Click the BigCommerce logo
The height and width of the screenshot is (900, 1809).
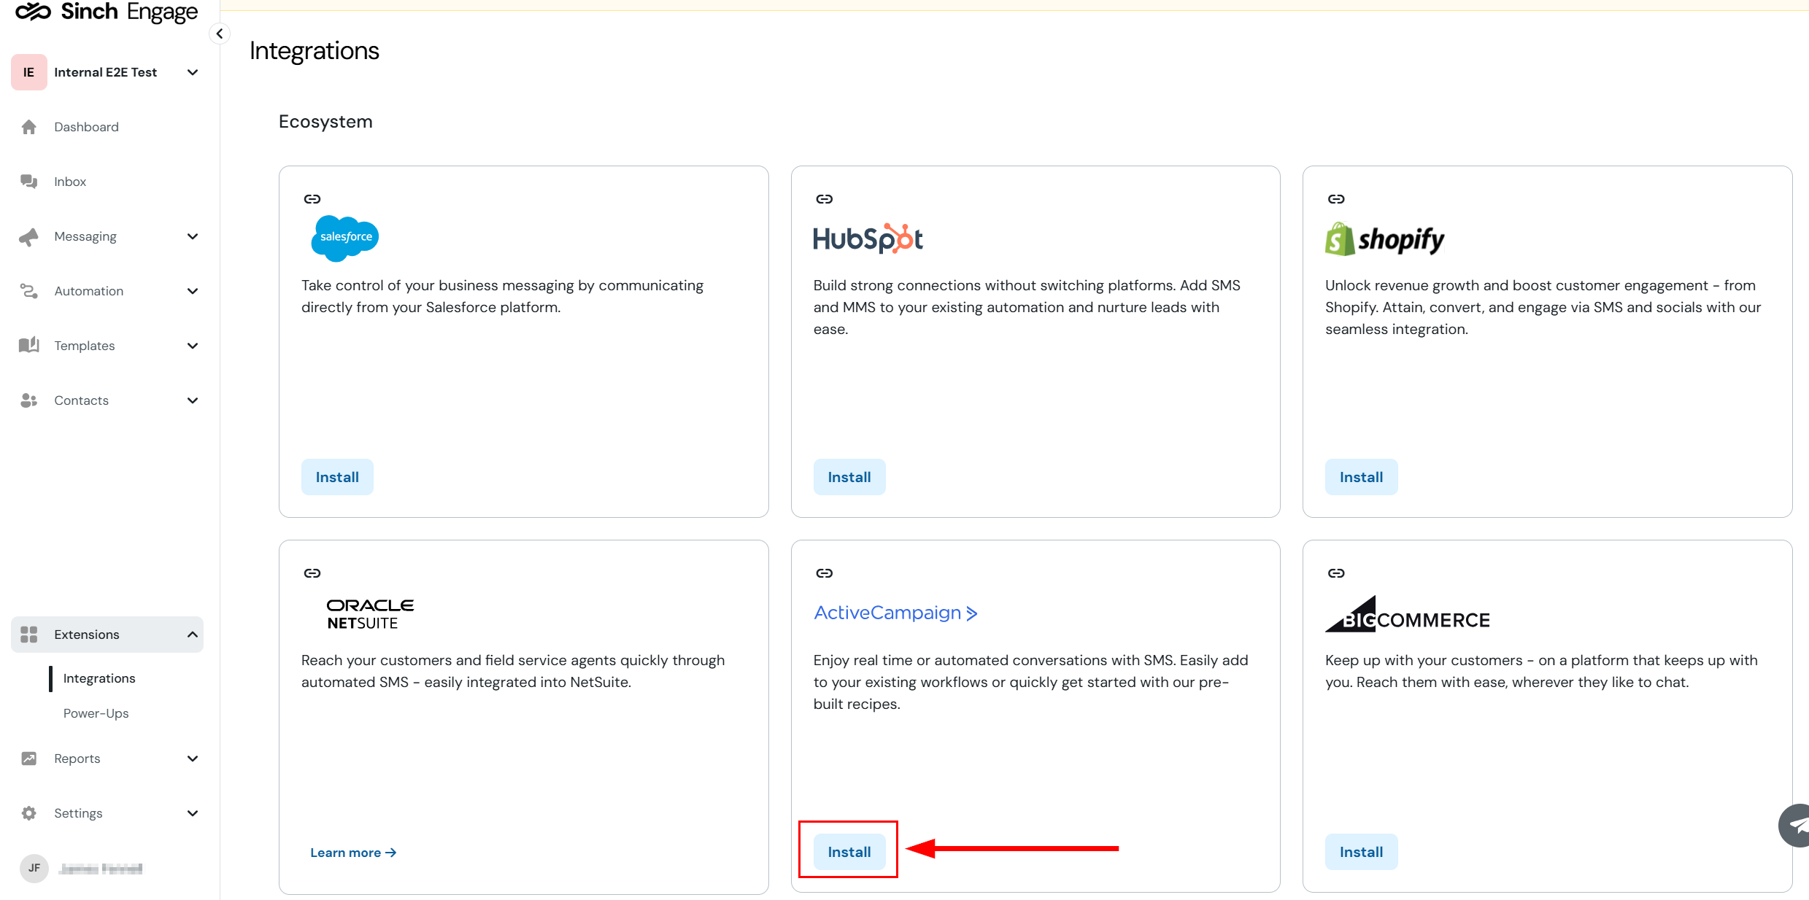[x=1408, y=614]
